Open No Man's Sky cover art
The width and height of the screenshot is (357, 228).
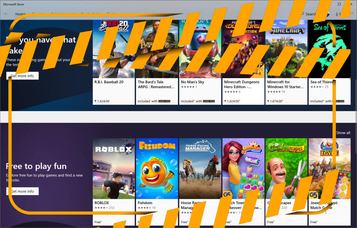[200, 49]
